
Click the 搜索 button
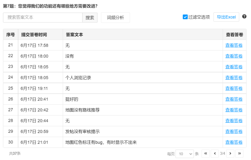90,18
